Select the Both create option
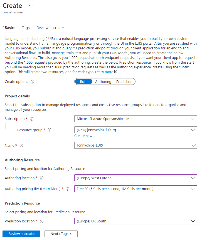The image size is (212, 240). [x=84, y=82]
